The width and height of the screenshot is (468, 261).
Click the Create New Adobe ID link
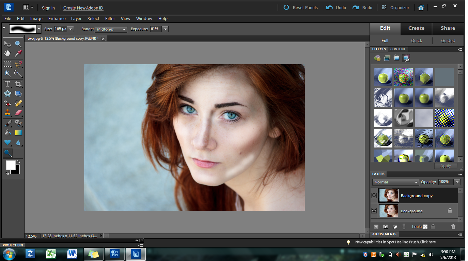(x=83, y=8)
